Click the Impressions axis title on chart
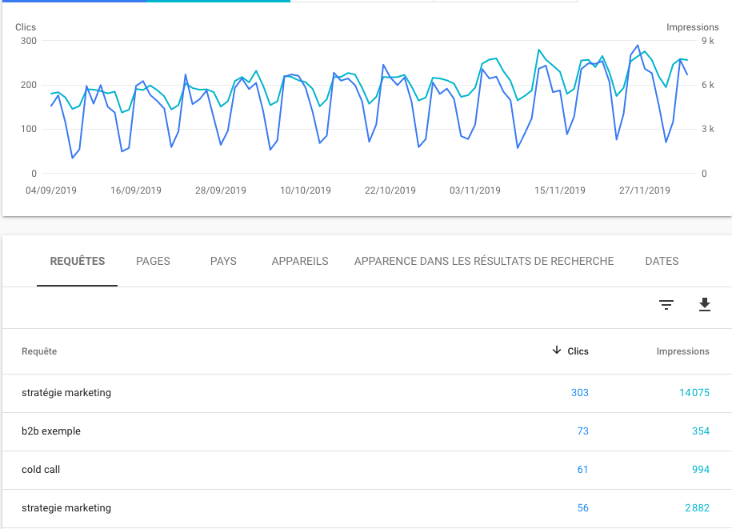This screenshot has width=732, height=529. (692, 27)
